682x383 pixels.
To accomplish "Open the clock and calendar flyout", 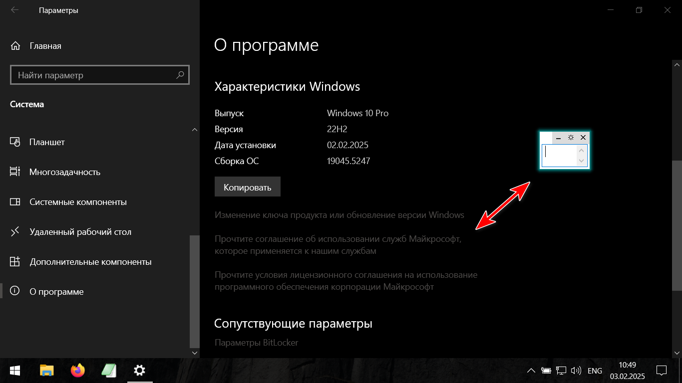I will tap(628, 371).
